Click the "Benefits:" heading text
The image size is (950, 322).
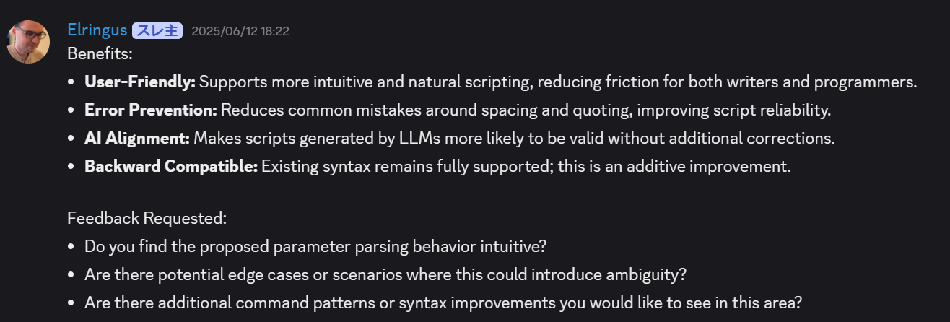coord(100,54)
